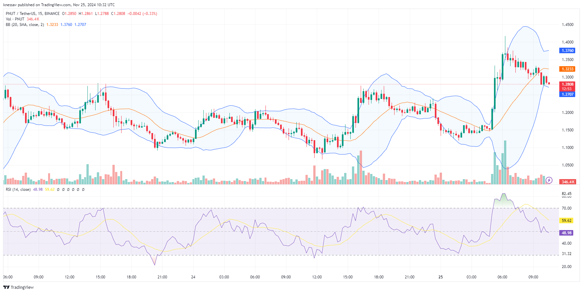The width and height of the screenshot is (583, 293).
Task: Click the BB (20, SMA, close, 2) indicator label
Action: point(25,25)
